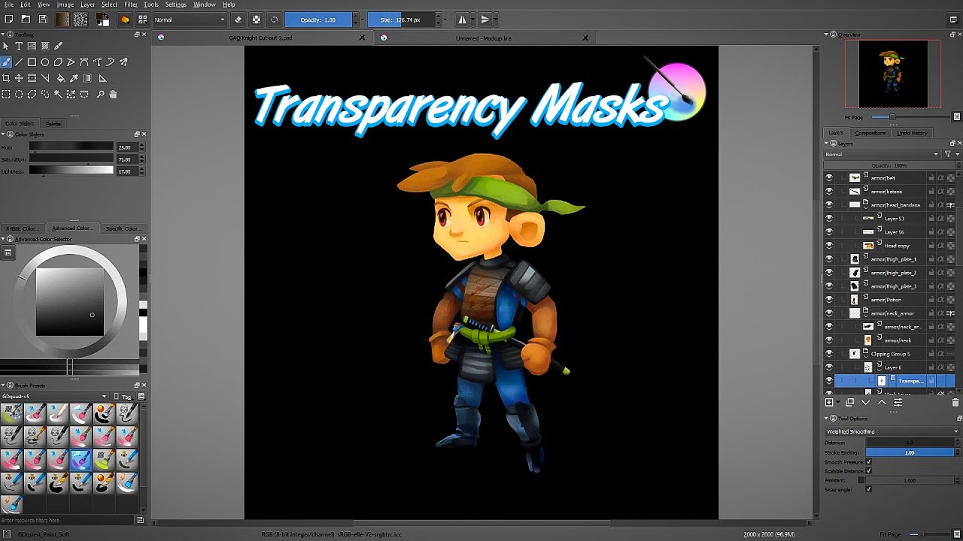Select the Transparency mask layer row
This screenshot has width=963, height=541.
tap(910, 381)
